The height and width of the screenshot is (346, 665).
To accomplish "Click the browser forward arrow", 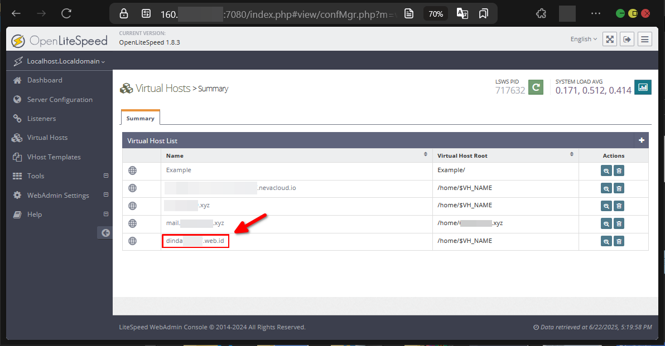I will pyautogui.click(x=41, y=13).
